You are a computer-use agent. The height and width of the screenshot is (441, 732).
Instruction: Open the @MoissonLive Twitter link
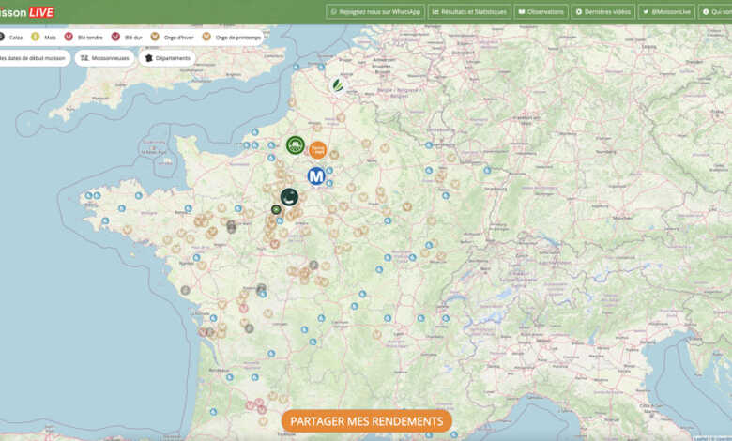(x=665, y=12)
